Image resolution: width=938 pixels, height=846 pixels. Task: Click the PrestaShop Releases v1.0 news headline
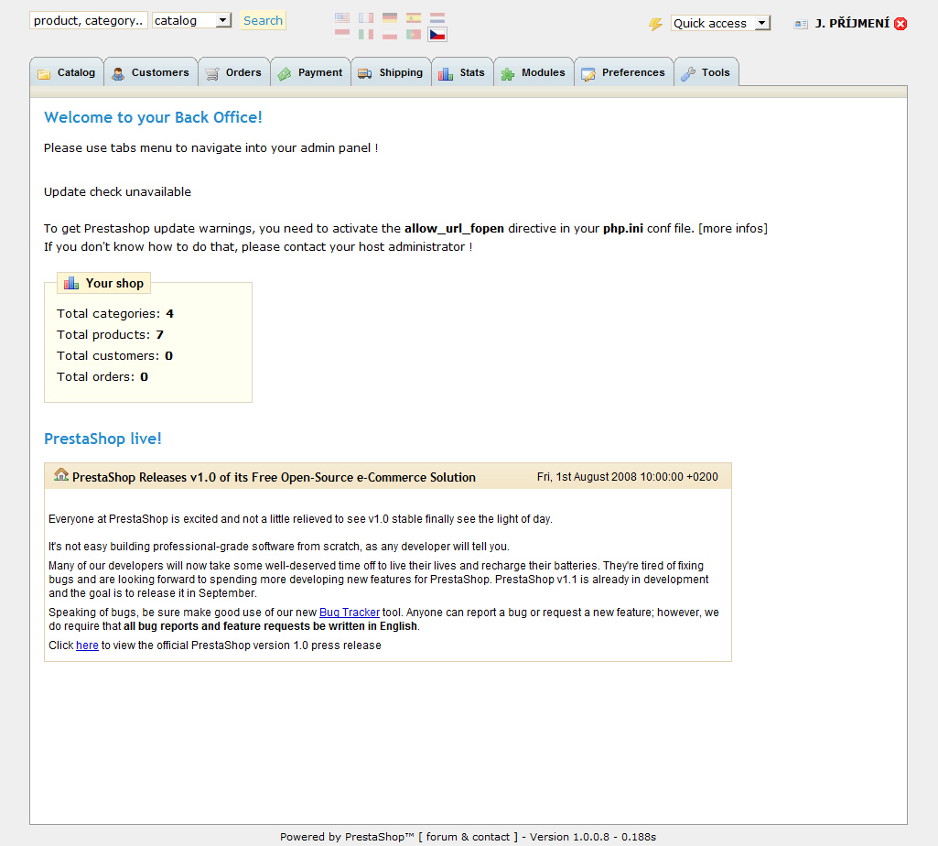point(274,477)
